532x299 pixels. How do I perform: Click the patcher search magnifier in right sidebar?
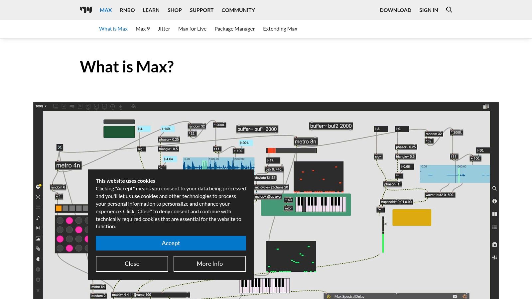[494, 188]
